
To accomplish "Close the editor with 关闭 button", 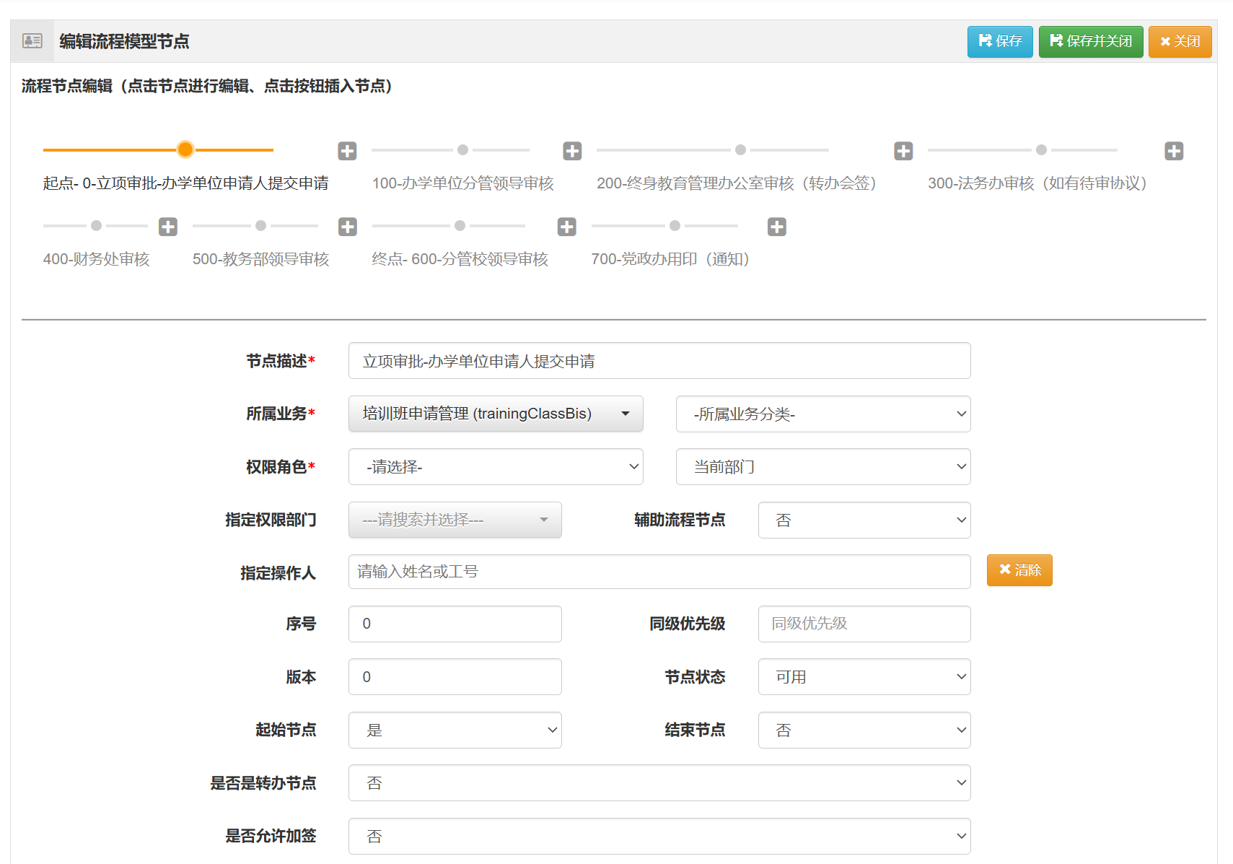I will 1180,41.
